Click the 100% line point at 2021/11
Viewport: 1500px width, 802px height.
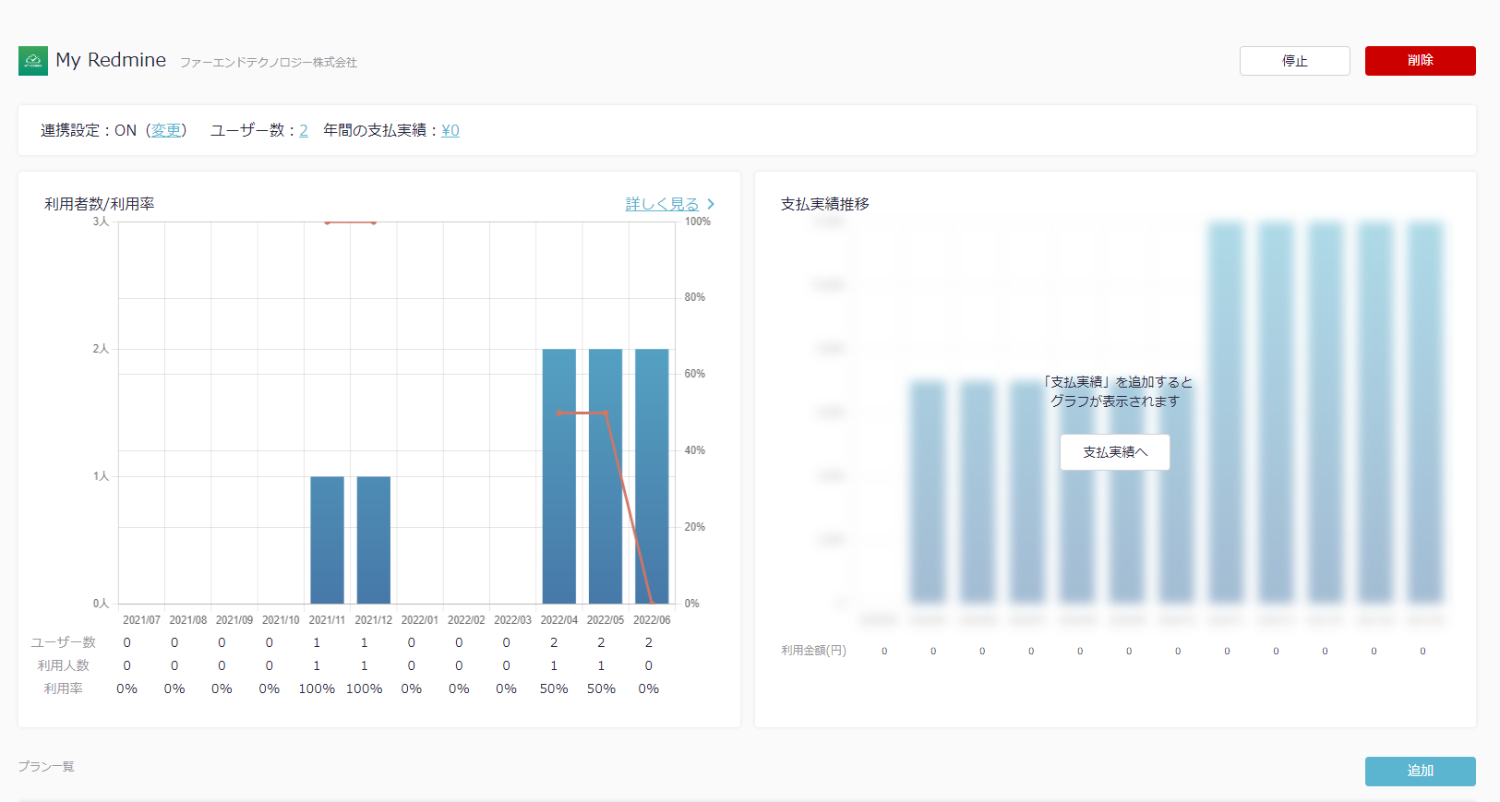327,222
